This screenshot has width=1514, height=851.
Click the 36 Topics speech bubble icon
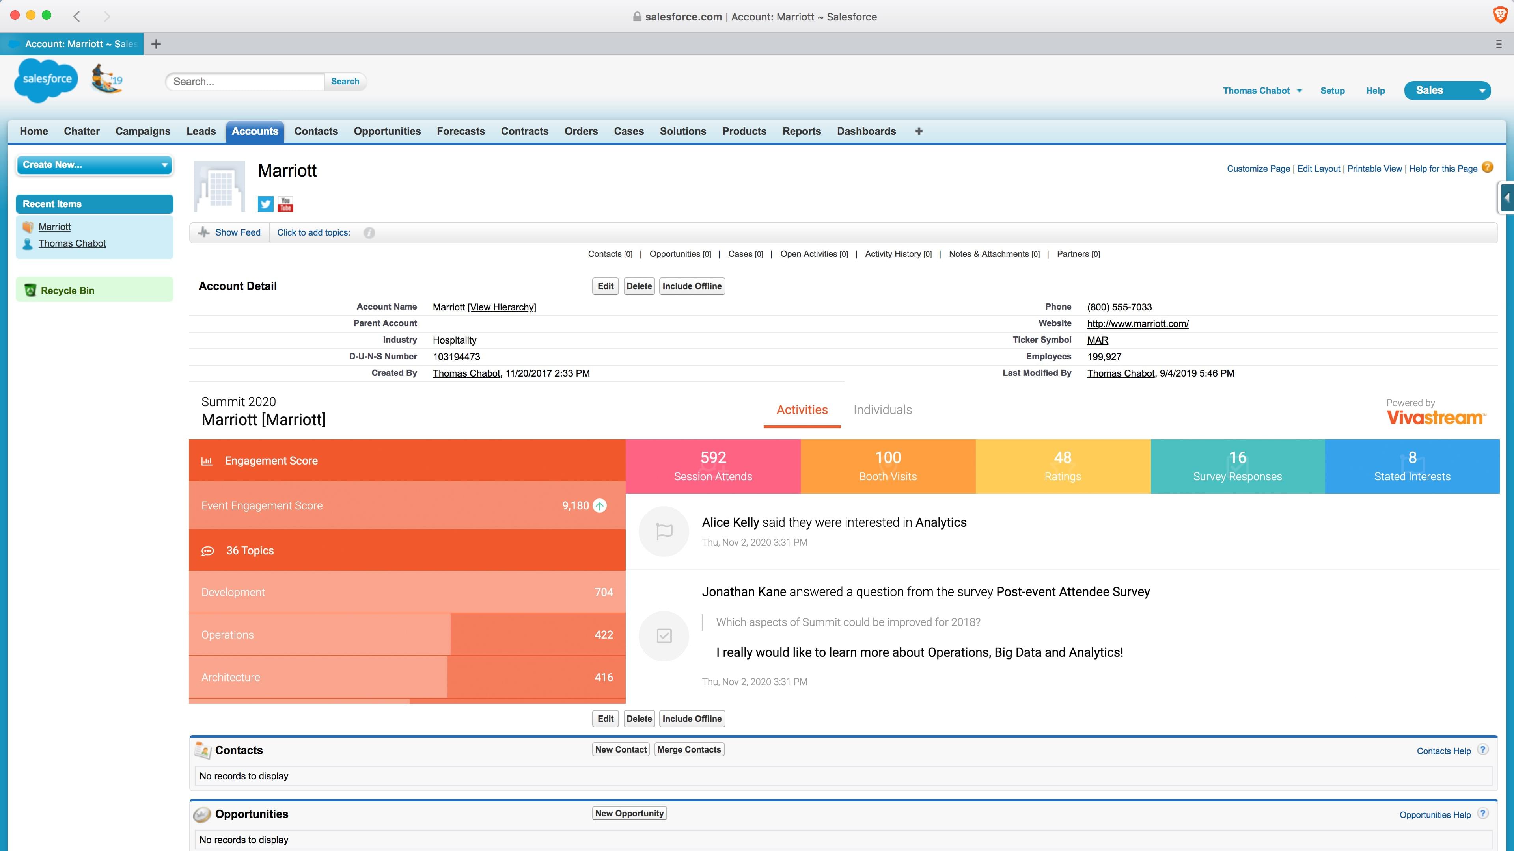[208, 551]
